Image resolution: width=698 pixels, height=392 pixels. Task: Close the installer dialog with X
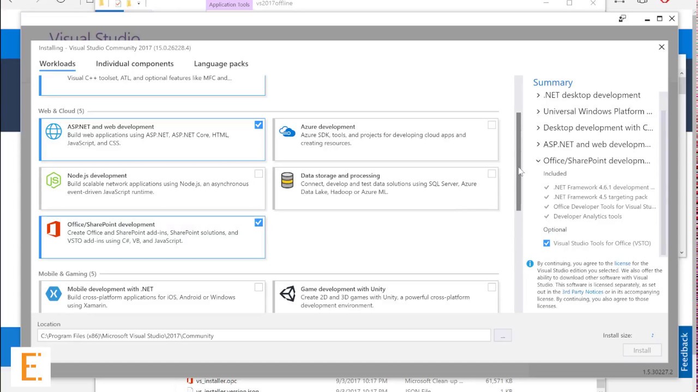point(661,47)
